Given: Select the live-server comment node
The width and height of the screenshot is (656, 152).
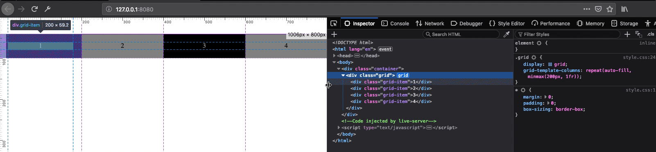Looking at the screenshot, I should pyautogui.click(x=389, y=121).
